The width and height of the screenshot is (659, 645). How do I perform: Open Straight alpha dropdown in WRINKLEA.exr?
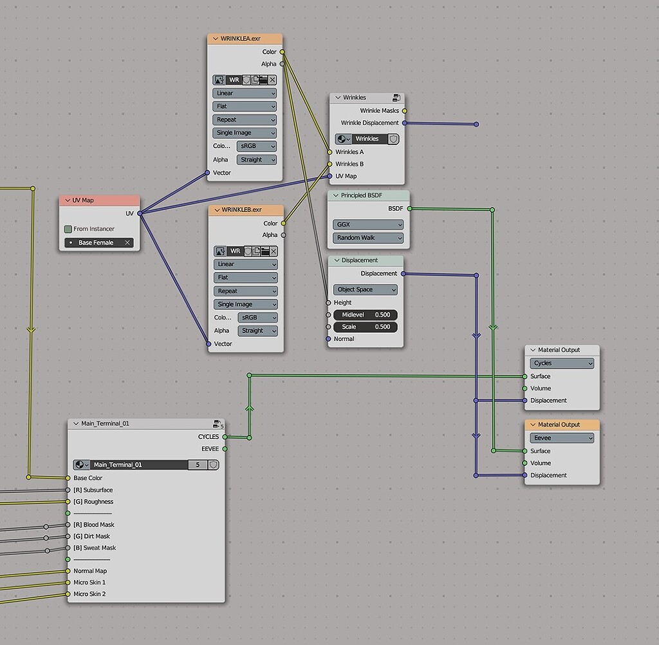256,160
